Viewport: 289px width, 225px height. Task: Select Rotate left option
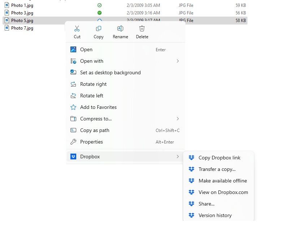125,96
